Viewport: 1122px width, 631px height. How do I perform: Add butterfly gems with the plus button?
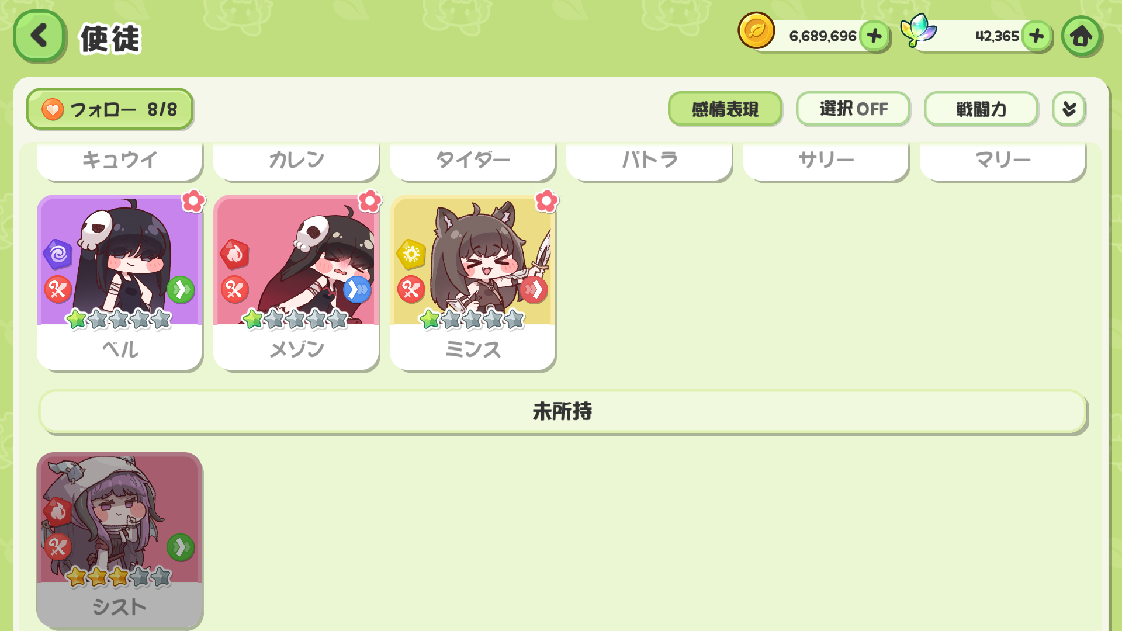1037,36
